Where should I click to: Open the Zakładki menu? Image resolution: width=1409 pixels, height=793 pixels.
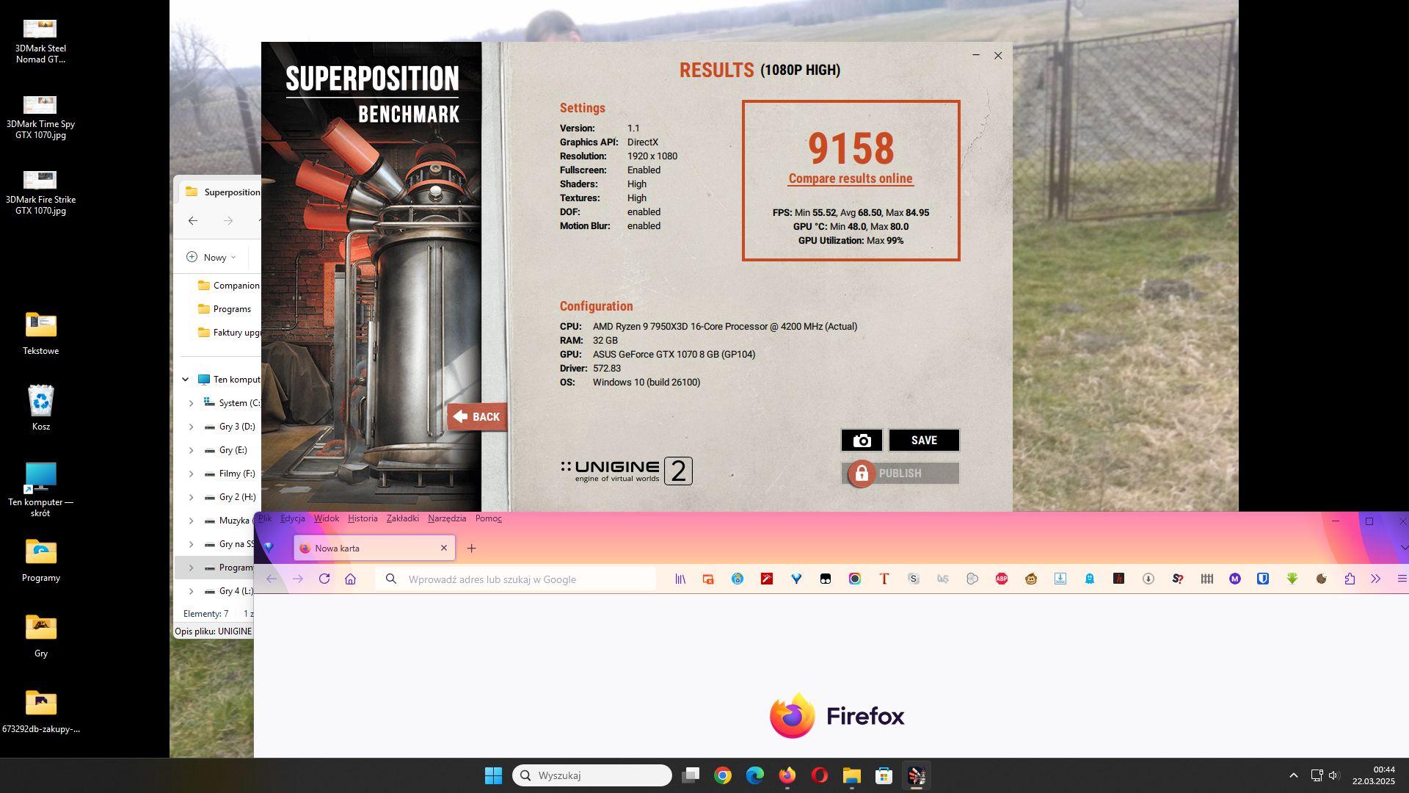pyautogui.click(x=402, y=518)
